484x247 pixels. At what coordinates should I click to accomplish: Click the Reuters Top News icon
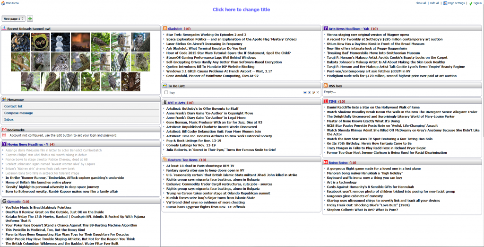pyautogui.click(x=165, y=160)
